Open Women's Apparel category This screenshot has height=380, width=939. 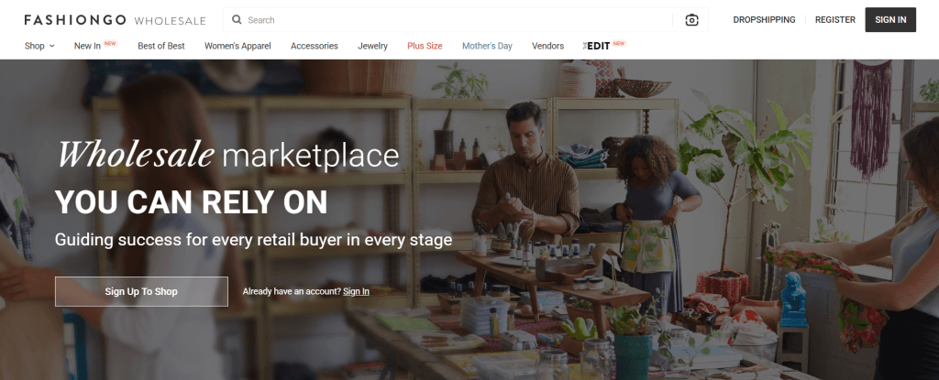click(x=238, y=46)
